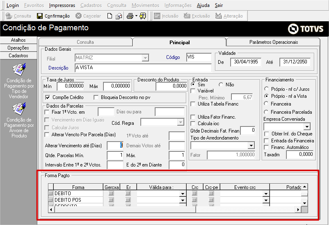Click the Taxadm input field

[300, 155]
